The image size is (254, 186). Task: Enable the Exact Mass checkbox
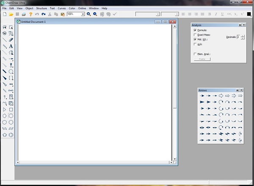(195, 35)
